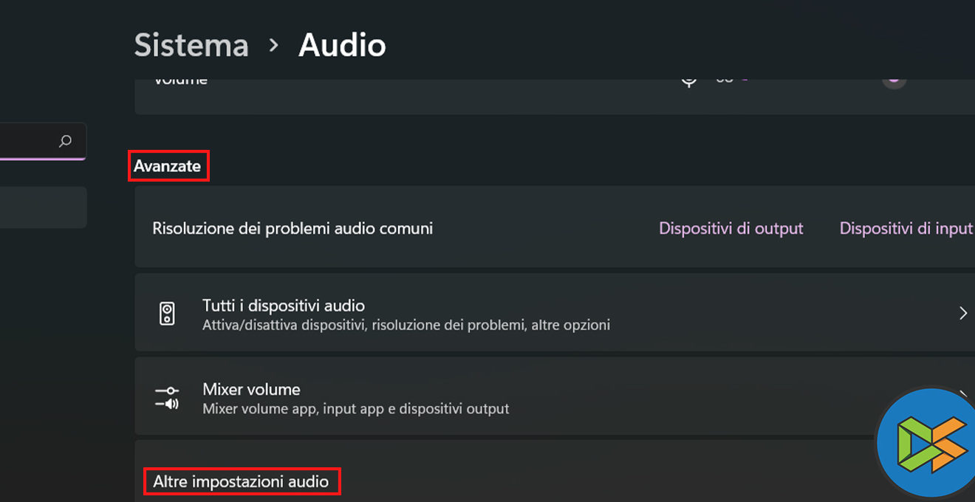The height and width of the screenshot is (502, 975).
Task: Click the Avanzate section heading
Action: (168, 166)
